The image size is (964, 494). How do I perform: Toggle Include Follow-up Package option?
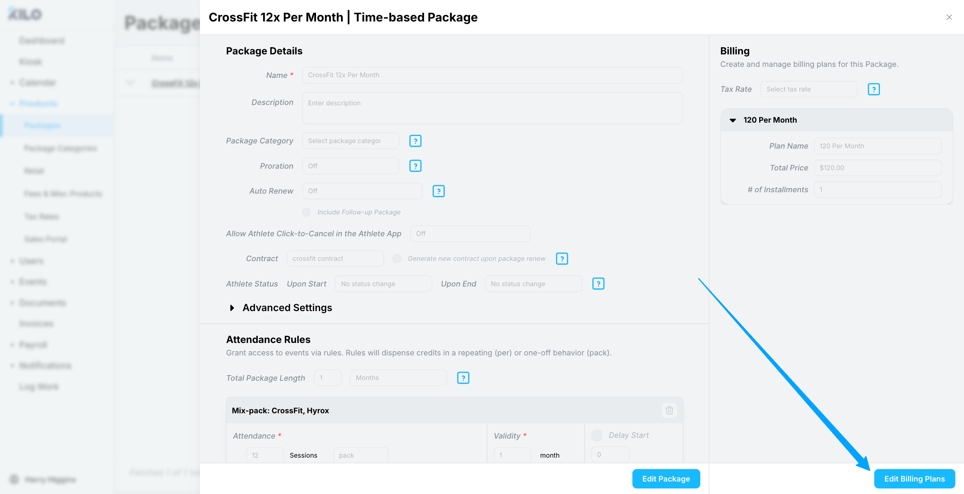point(306,212)
